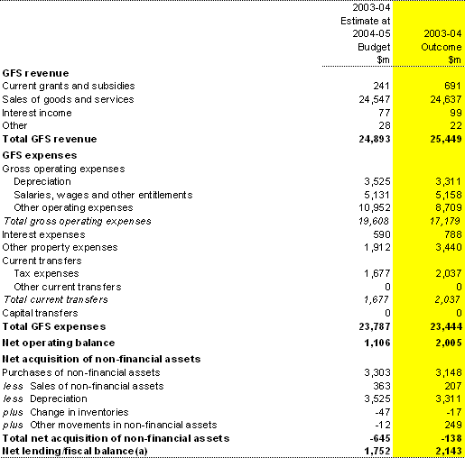Click 'Other operating expenses' label

[73, 207]
